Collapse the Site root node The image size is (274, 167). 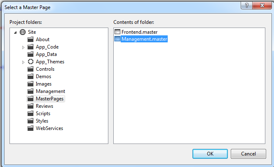coord(16,32)
